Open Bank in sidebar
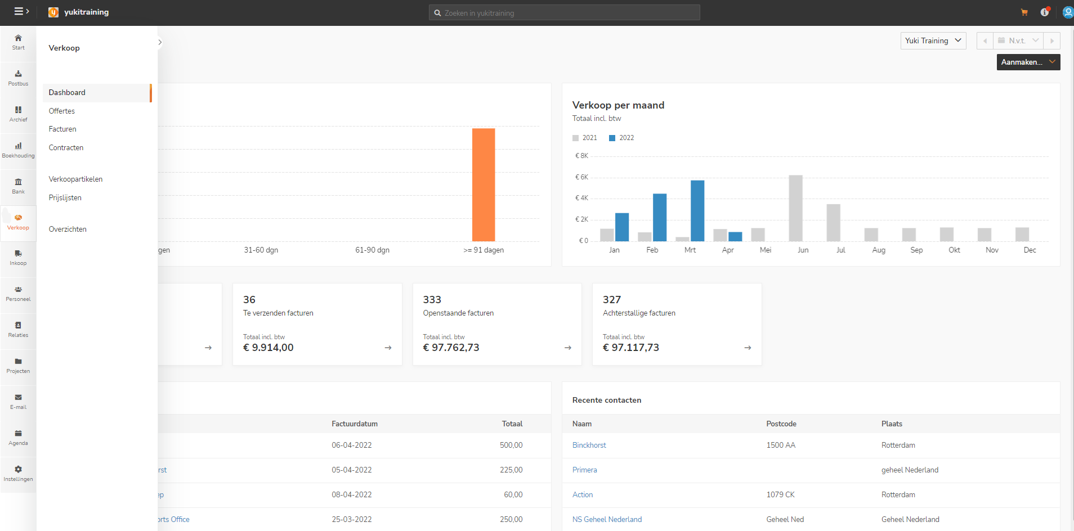The image size is (1074, 531). (x=18, y=186)
